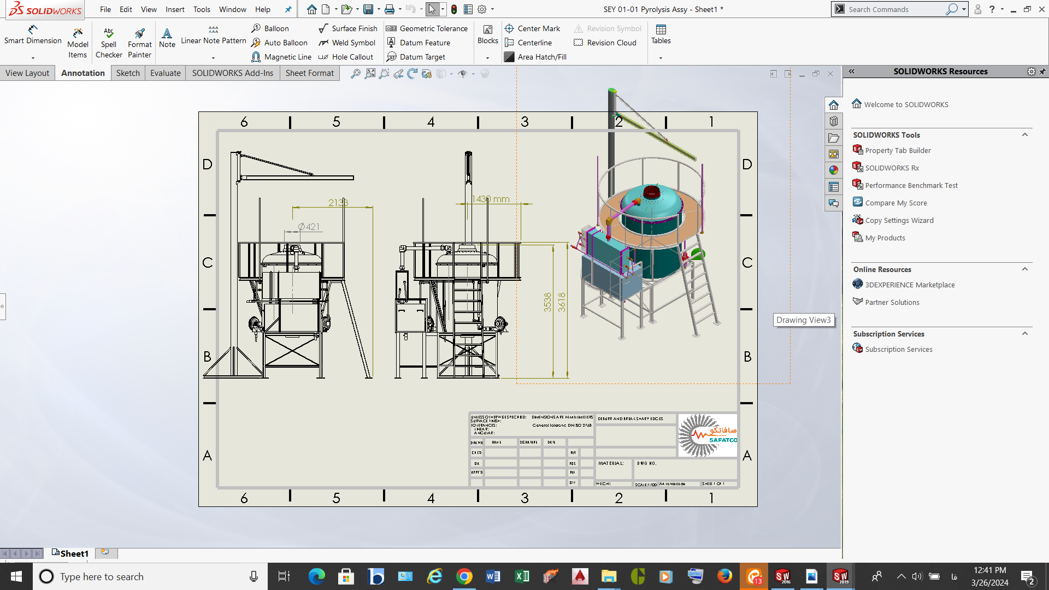Screen dimensions: 1049x590
Task: Click the Rebuild traffic light icon
Action: (x=454, y=9)
